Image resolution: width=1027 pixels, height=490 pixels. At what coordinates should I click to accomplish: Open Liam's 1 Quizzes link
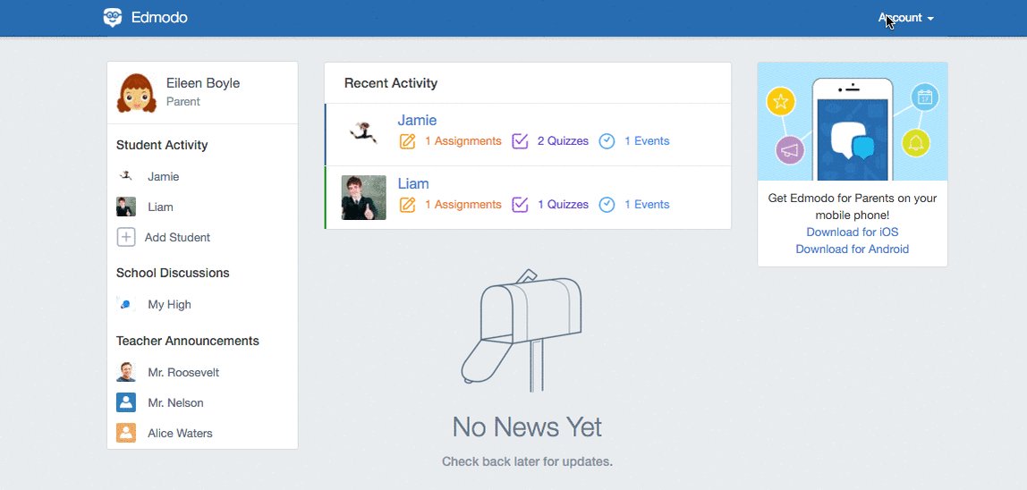click(x=564, y=205)
